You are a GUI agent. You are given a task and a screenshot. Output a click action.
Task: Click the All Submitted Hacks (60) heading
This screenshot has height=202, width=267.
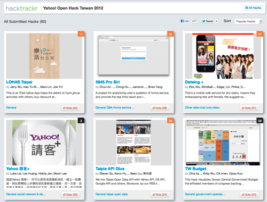click(x=25, y=22)
